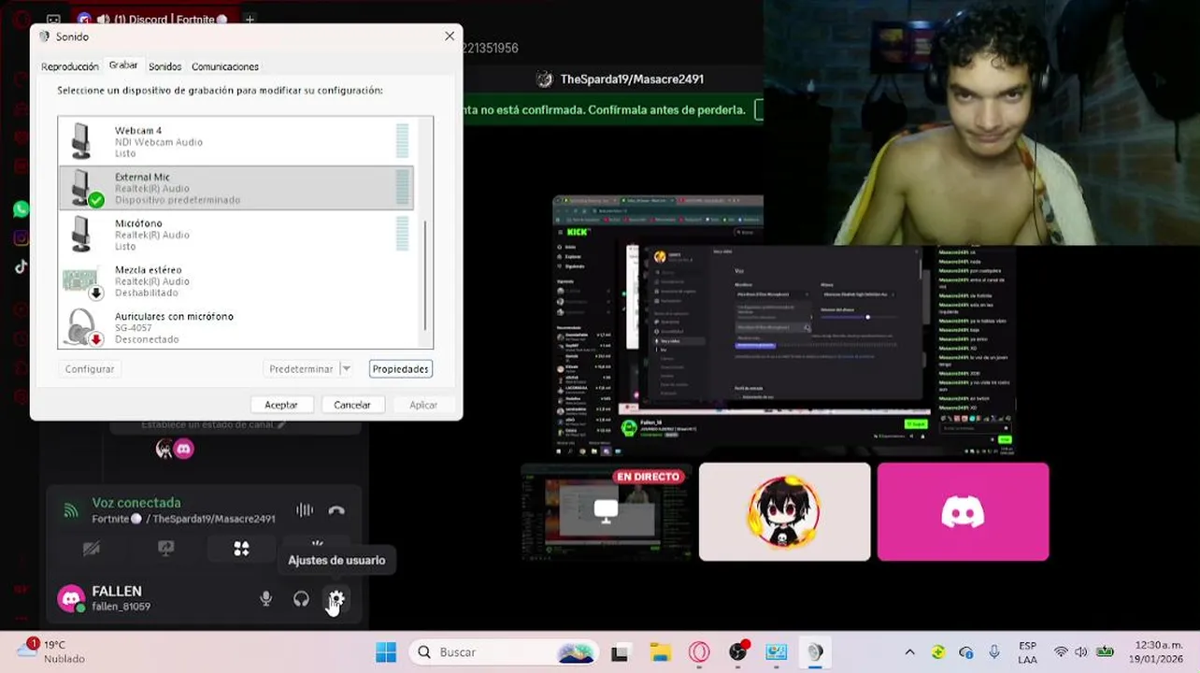Select pink Discord logo participant tile

pos(963,511)
